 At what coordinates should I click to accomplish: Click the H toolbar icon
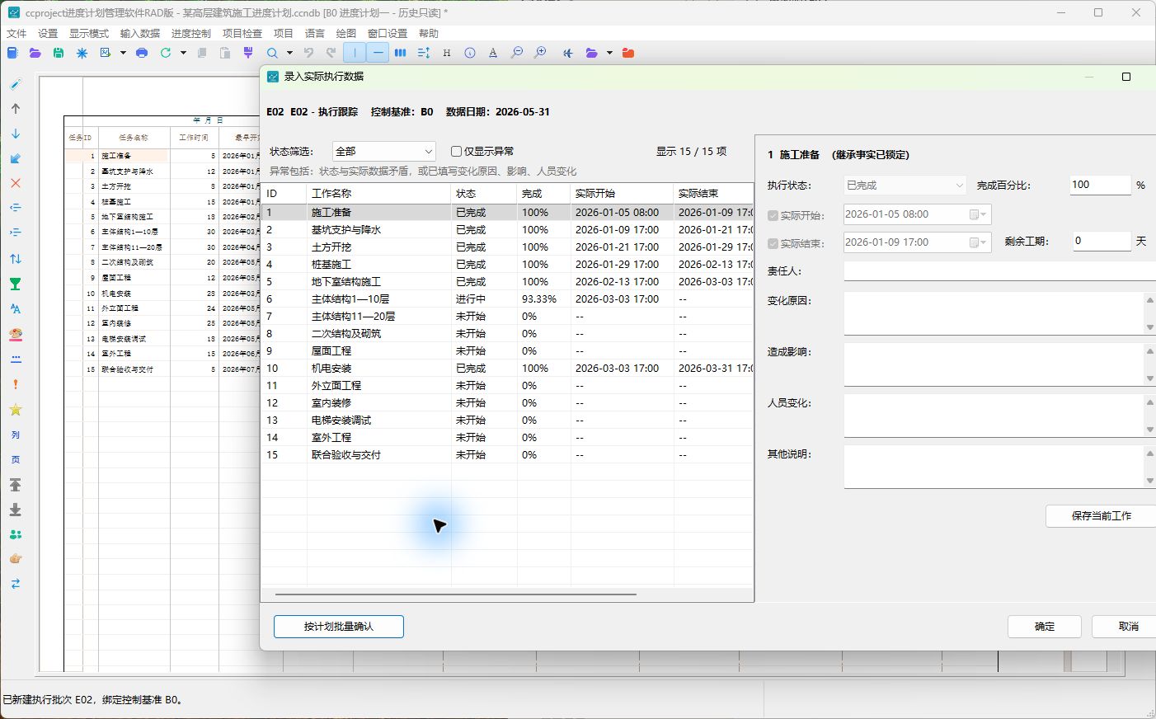click(x=447, y=53)
